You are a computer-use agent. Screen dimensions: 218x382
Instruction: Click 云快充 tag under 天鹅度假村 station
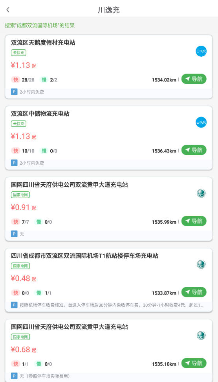coord(18,53)
